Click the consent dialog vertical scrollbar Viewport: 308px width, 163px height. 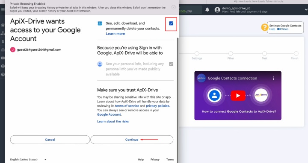click(178, 100)
